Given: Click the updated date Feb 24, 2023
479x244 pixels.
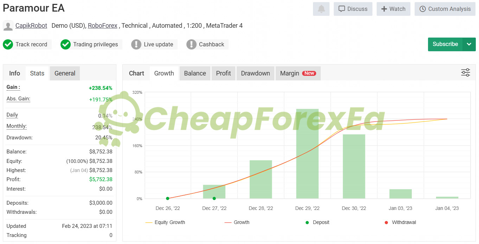Looking at the screenshot, I should pyautogui.click(x=87, y=226).
